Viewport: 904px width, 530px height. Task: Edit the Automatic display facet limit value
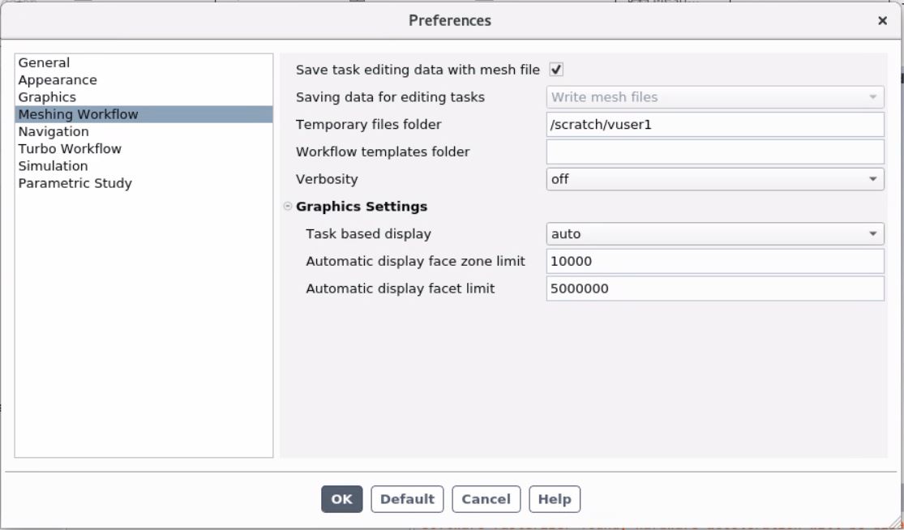[x=716, y=287]
